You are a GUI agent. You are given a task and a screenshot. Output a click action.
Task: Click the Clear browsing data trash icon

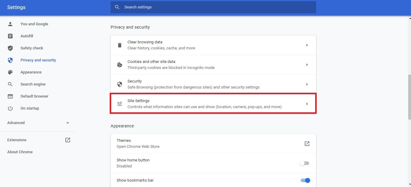[x=119, y=45]
